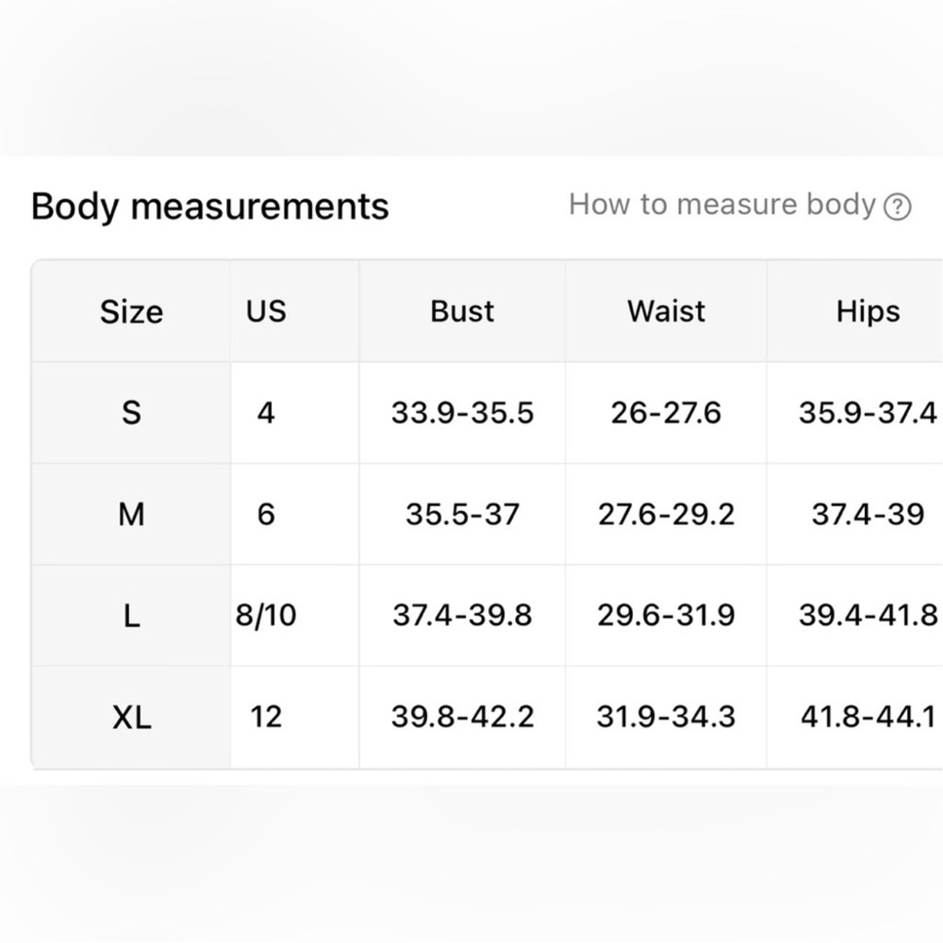
Task: Click the L size row label
Action: (131, 616)
